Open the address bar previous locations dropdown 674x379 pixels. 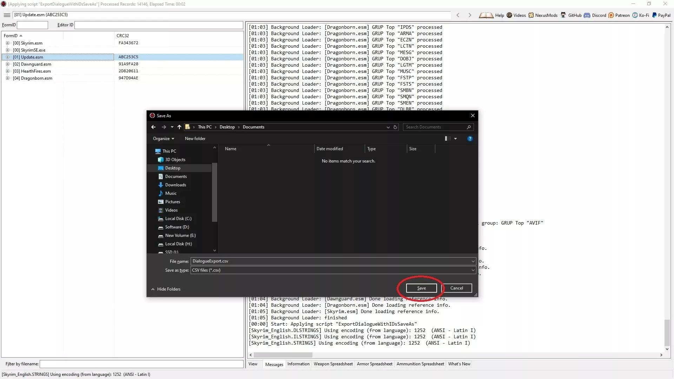(x=388, y=127)
